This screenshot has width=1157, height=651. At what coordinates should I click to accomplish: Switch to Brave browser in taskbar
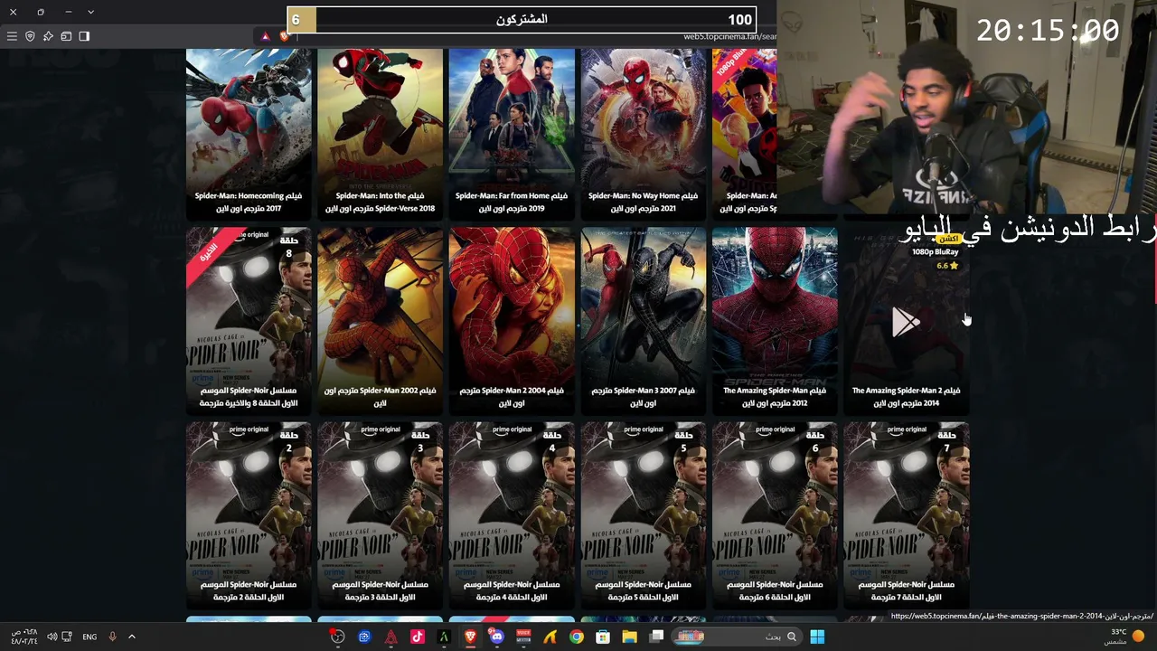(470, 637)
